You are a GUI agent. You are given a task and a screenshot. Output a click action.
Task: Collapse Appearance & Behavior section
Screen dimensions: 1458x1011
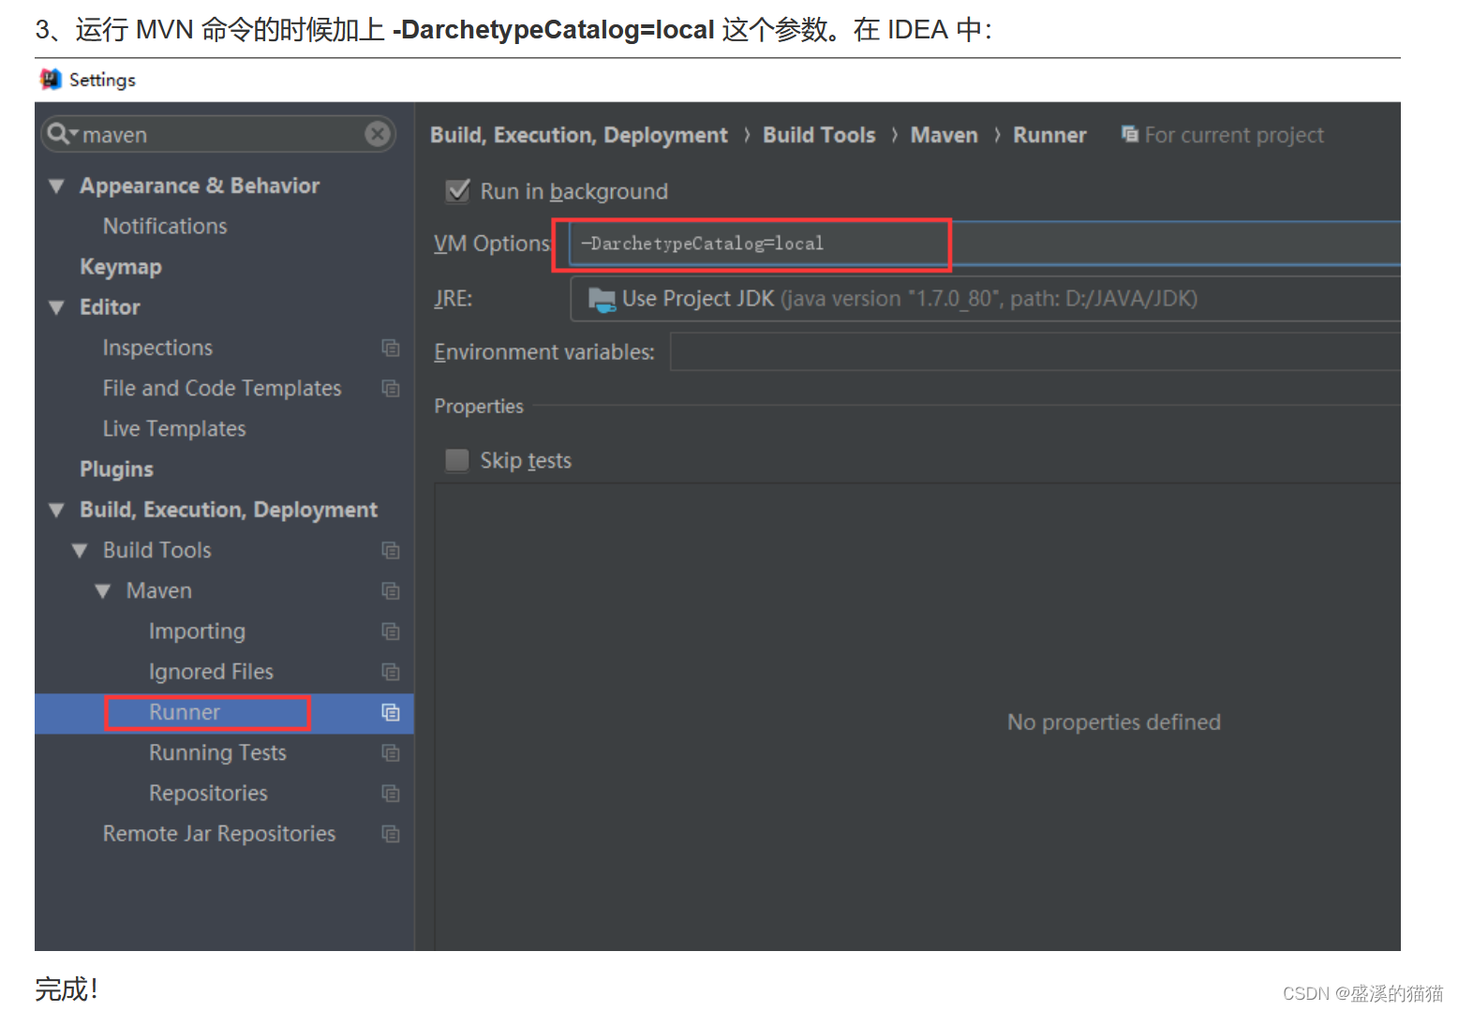coord(56,186)
